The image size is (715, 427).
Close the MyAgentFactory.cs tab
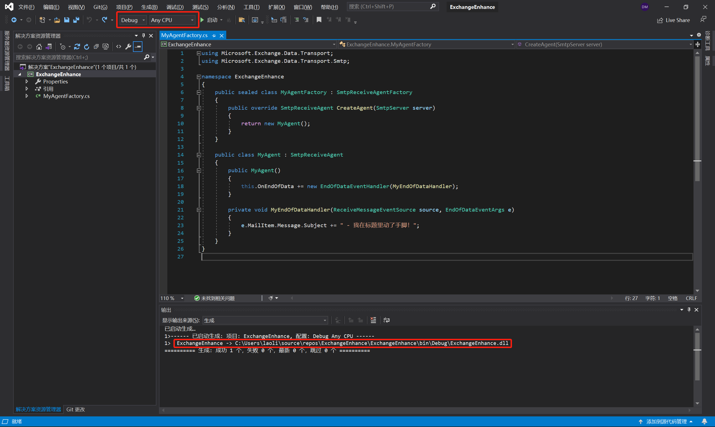(x=221, y=35)
